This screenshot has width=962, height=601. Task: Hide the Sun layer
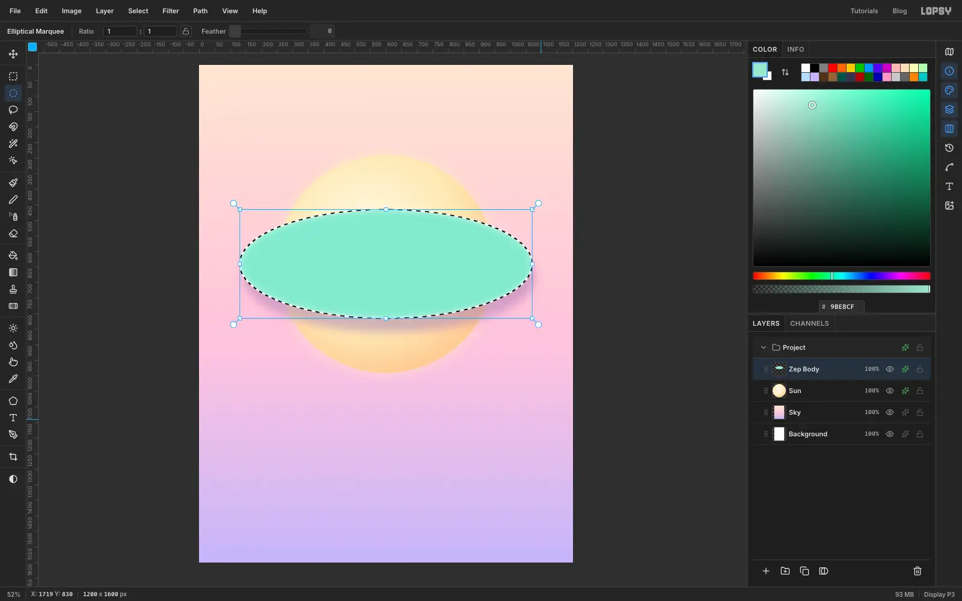[x=890, y=391]
